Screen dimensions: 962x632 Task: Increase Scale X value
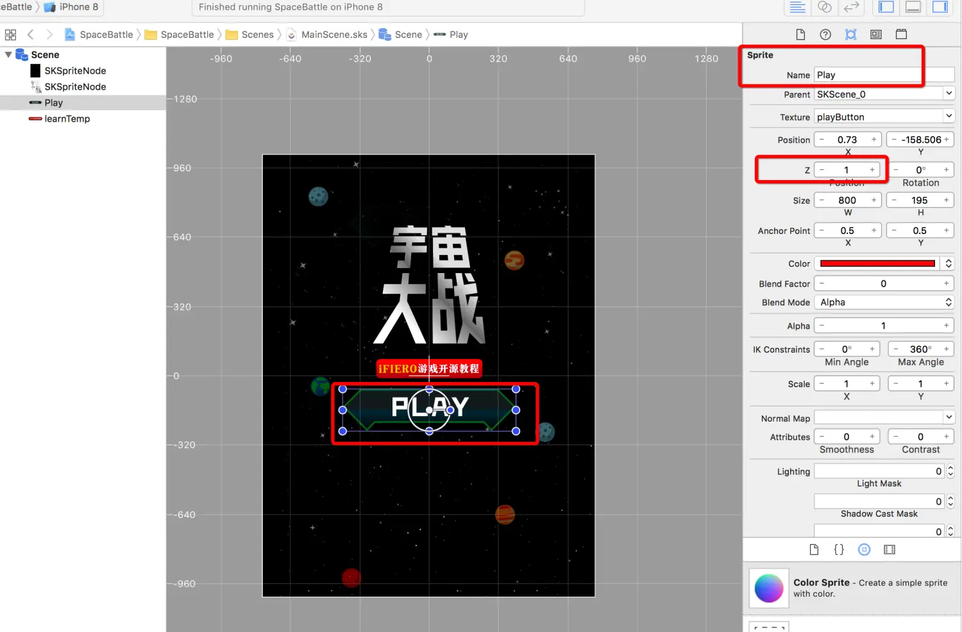click(x=872, y=383)
